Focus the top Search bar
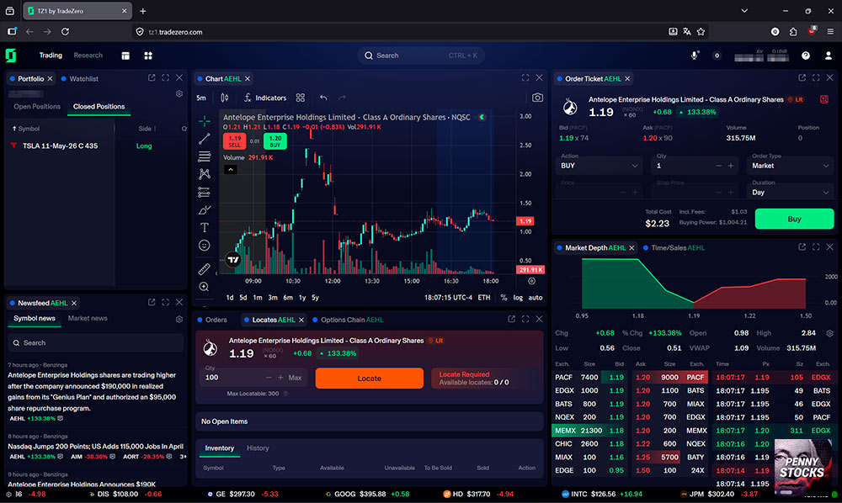The width and height of the screenshot is (842, 503). click(421, 56)
